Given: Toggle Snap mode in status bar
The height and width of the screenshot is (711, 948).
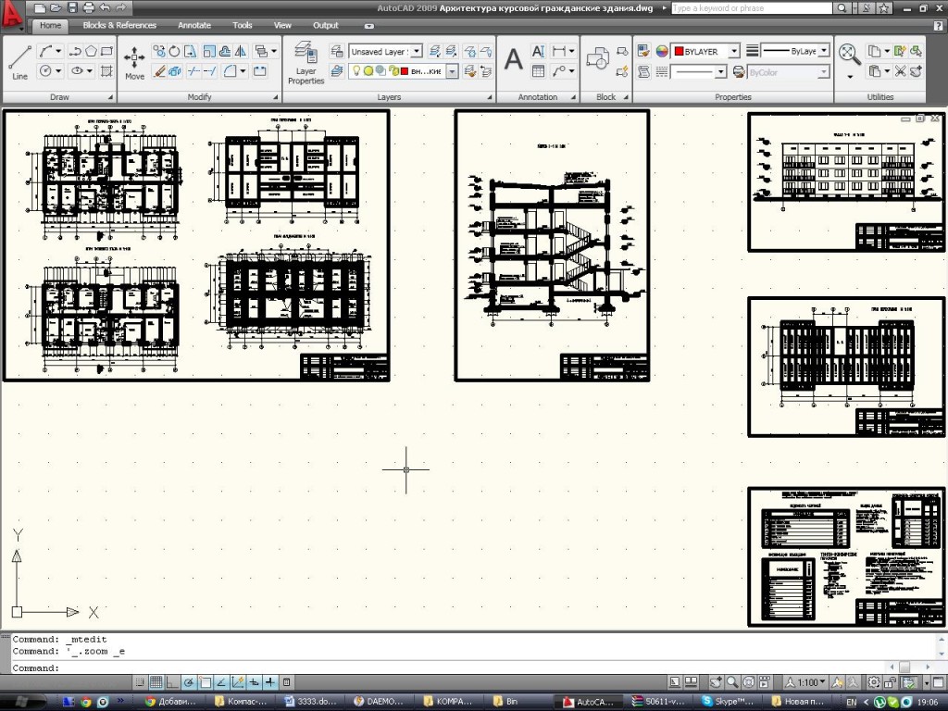Looking at the screenshot, I should click(x=140, y=682).
